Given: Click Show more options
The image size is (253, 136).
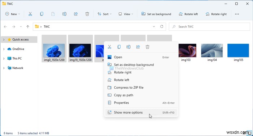Looking at the screenshot, I should [x=141, y=112].
